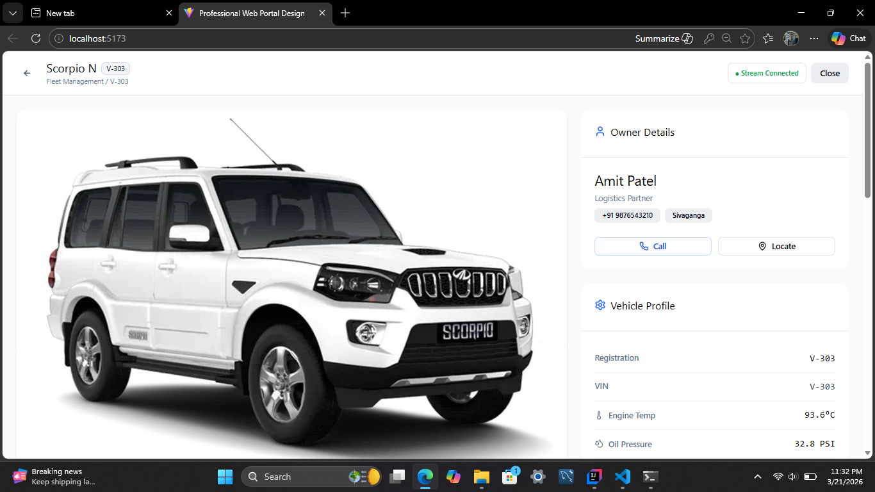Click the Scorpio vehicle image
875x492 pixels.
[291, 284]
